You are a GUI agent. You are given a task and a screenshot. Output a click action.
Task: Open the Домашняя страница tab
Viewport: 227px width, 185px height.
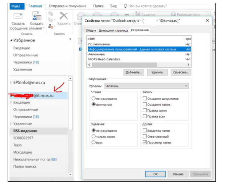[113, 30]
